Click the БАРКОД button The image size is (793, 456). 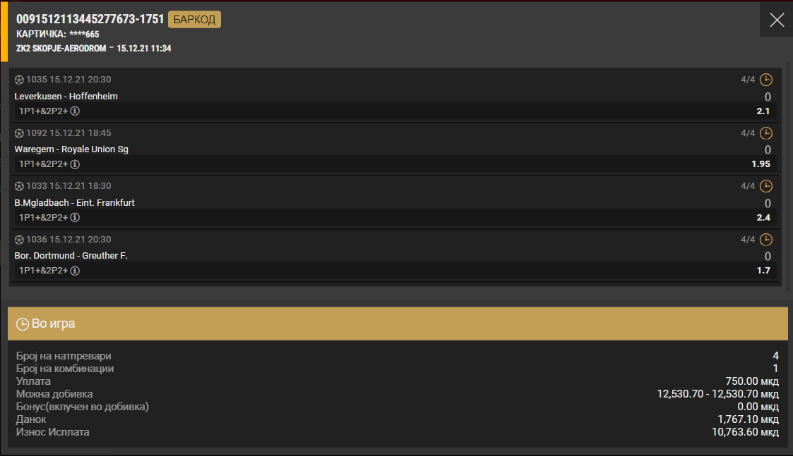194,20
